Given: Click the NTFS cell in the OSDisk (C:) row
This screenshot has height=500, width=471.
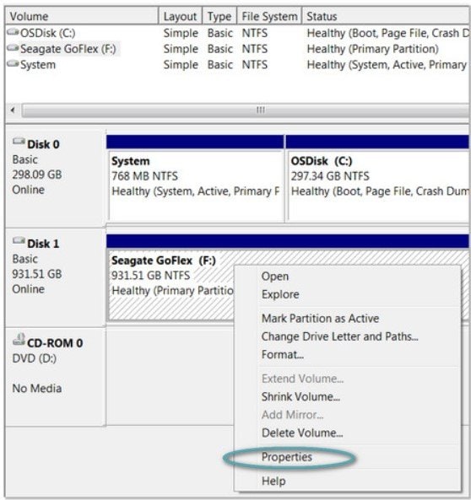Looking at the screenshot, I should coord(255,33).
